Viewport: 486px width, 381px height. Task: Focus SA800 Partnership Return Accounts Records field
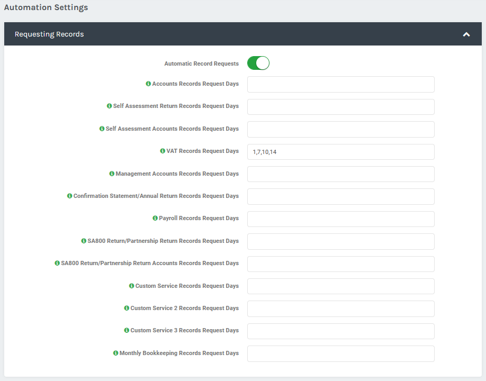tap(340, 264)
